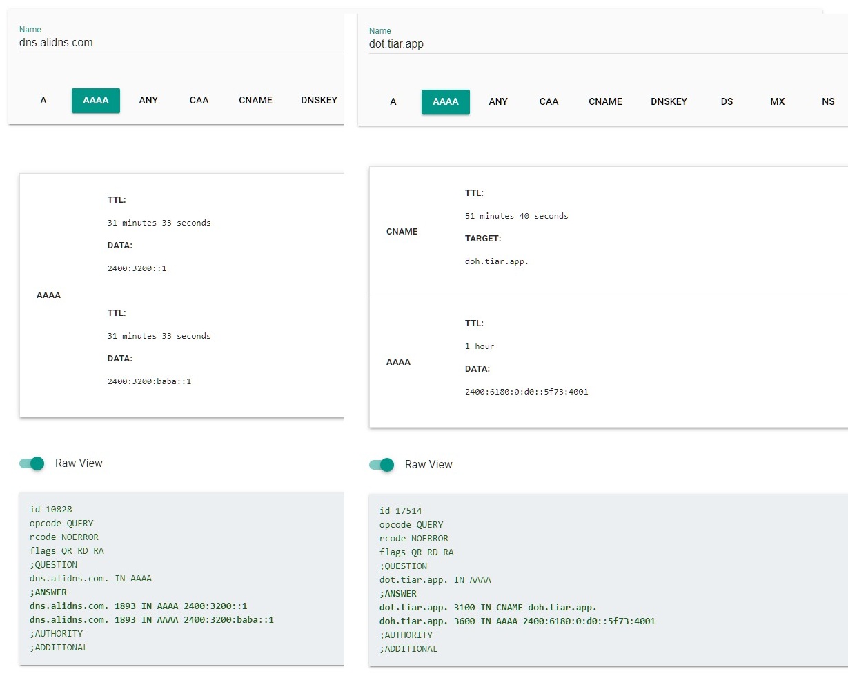Select CNAME record type for dot.tiar.app
The height and width of the screenshot is (678, 848).
coord(605,102)
